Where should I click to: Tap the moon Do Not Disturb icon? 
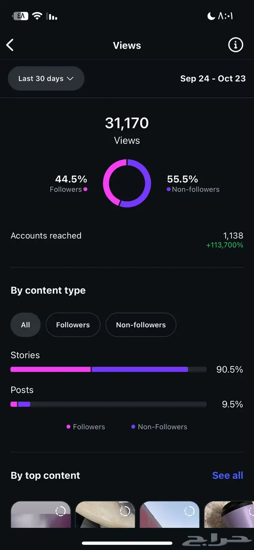(x=211, y=16)
